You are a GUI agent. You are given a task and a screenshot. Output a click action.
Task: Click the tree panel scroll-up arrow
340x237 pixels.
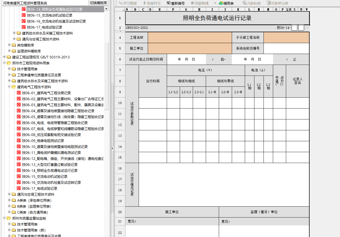pos(106,9)
